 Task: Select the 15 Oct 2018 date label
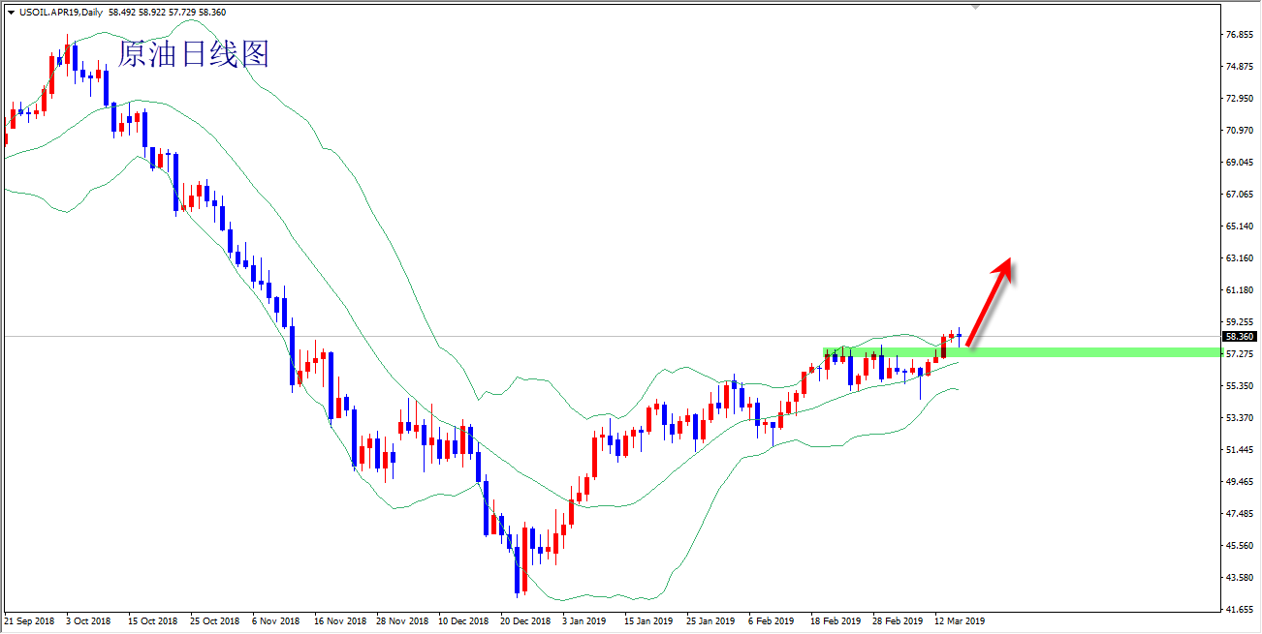coord(154,620)
